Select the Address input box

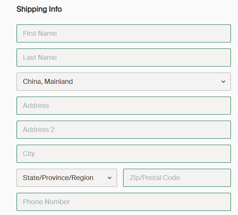[124, 106]
